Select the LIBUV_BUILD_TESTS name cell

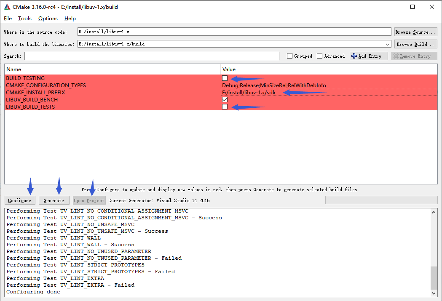[30, 107]
